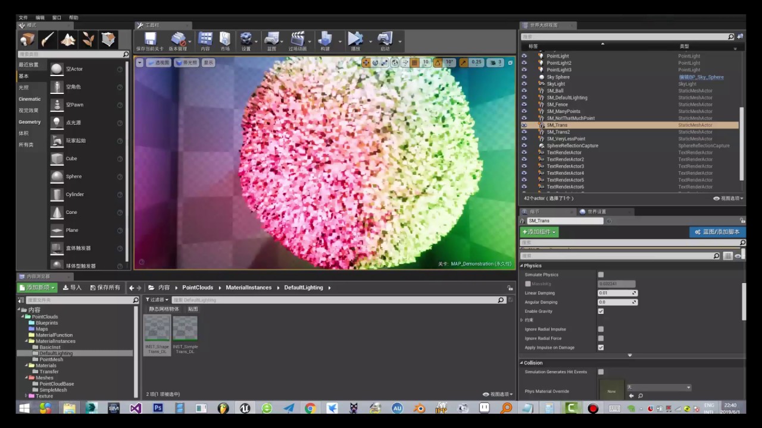762x428 pixels.
Task: Click maximize viewport icon at viewport corner
Action: 510,62
